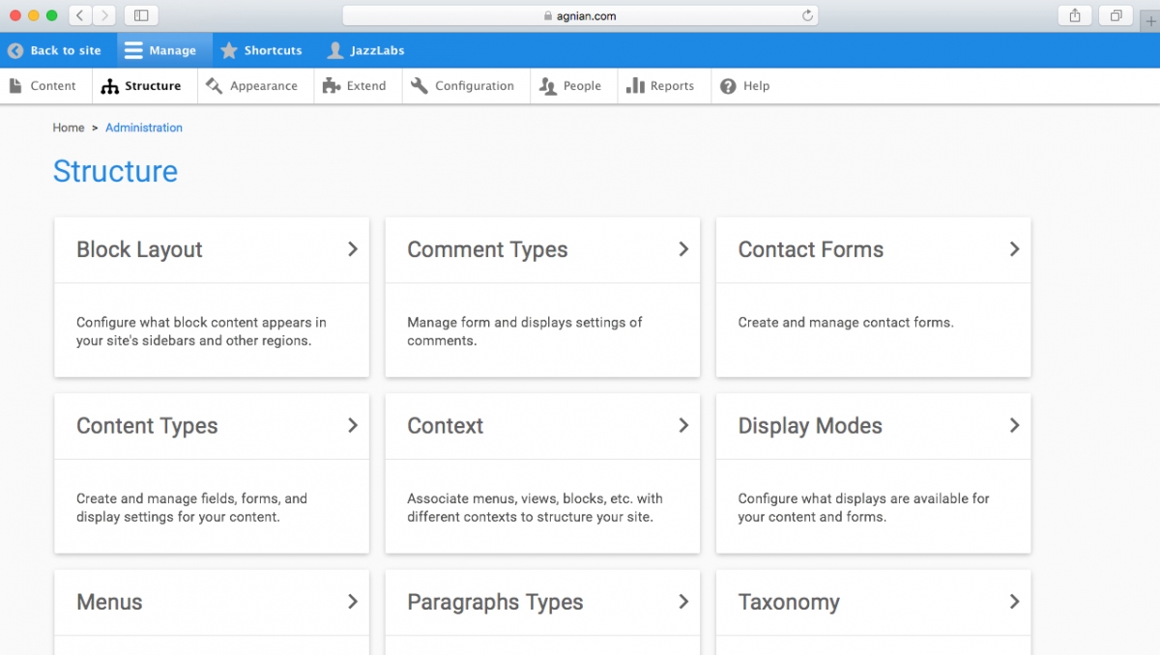Click the Content page icon
Image resolution: width=1160 pixels, height=655 pixels.
pyautogui.click(x=15, y=86)
